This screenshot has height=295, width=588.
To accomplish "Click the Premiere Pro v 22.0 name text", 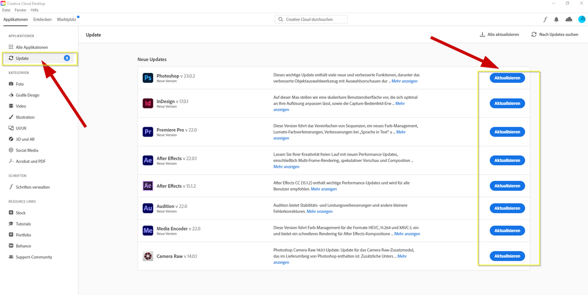I will [x=176, y=130].
